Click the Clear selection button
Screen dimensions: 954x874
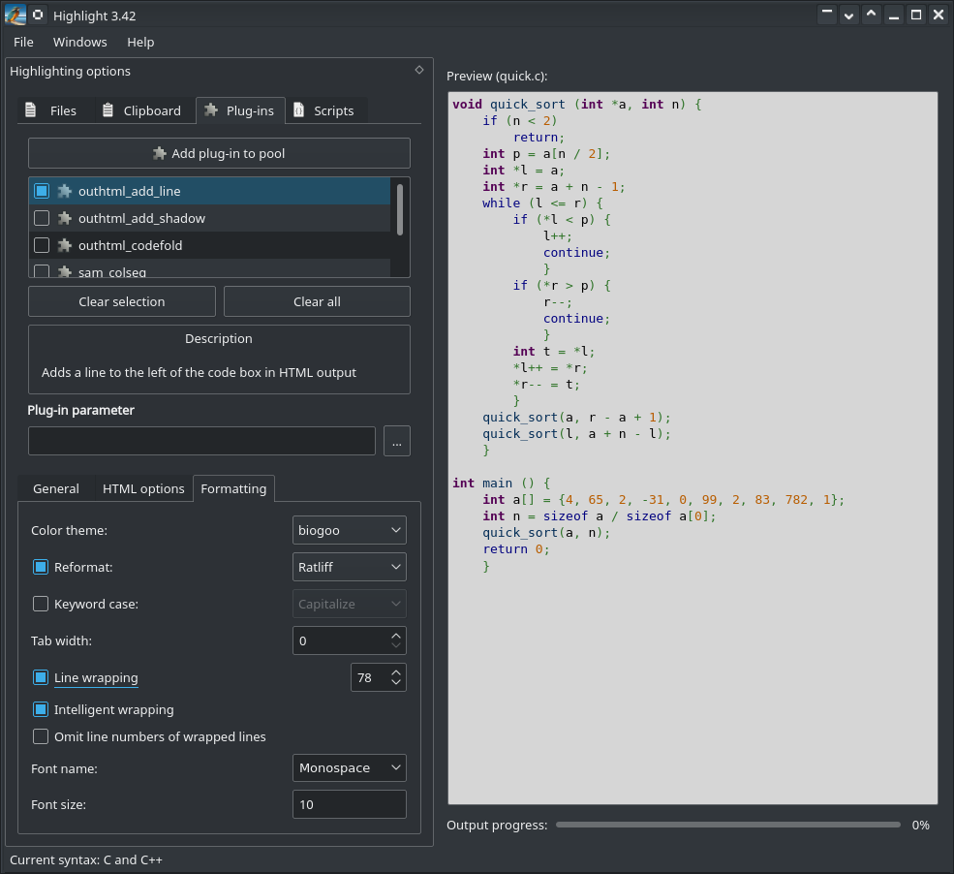122,302
